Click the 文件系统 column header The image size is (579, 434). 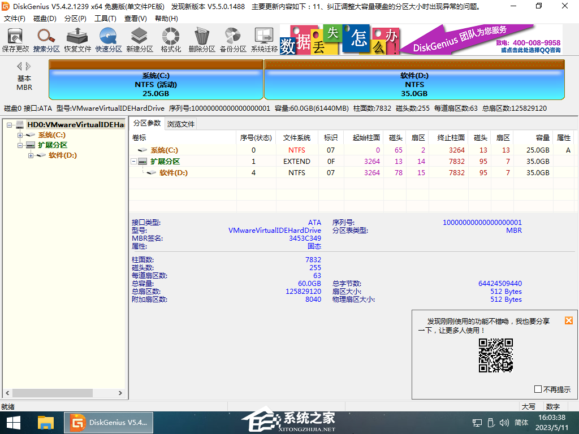tap(297, 138)
